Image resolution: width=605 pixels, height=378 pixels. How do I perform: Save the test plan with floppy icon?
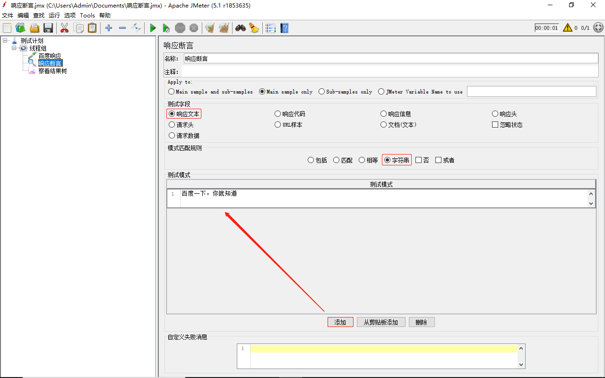point(48,28)
